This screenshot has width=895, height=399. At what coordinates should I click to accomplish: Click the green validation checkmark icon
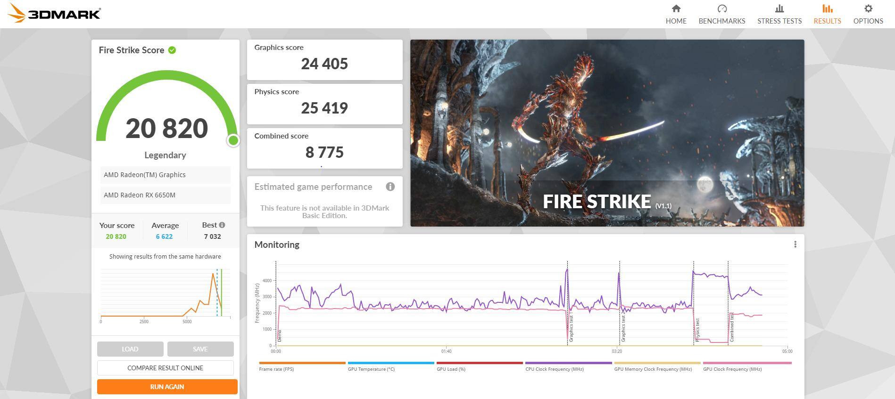coord(172,50)
